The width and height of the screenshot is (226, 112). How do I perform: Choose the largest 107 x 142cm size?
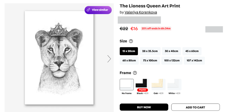pyautogui.click(x=194, y=60)
